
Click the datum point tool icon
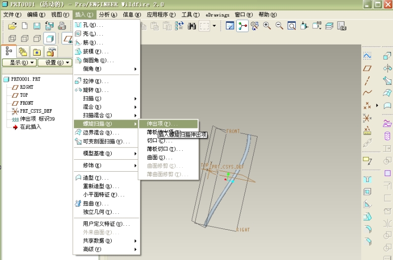[x=367, y=105]
